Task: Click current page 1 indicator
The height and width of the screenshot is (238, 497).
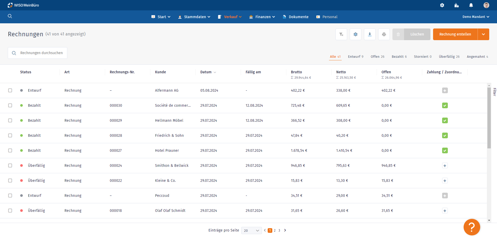Action: (270, 230)
